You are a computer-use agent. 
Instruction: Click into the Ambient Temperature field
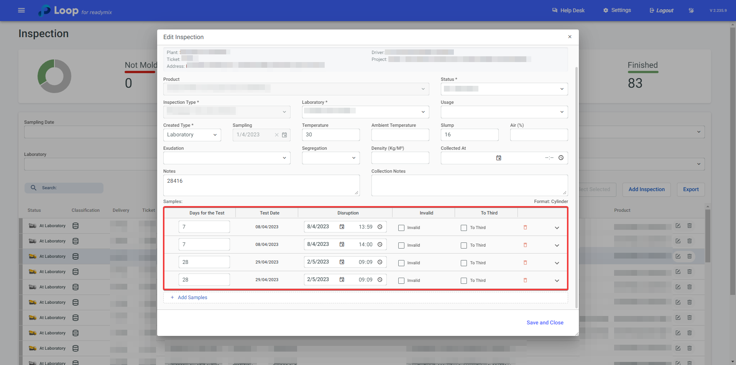pos(400,135)
